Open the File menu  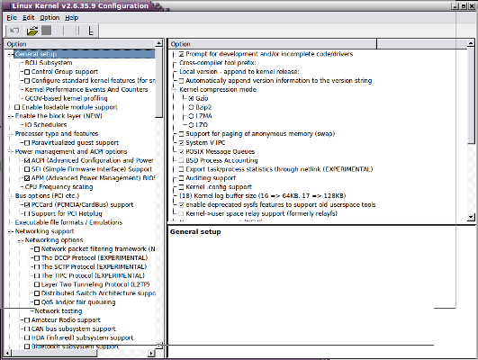[12, 18]
